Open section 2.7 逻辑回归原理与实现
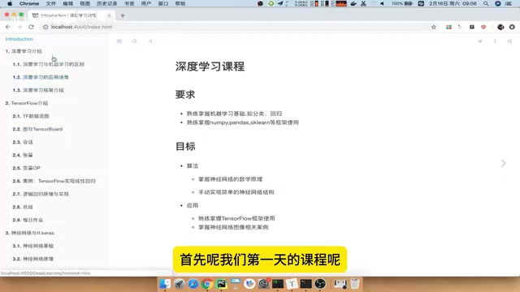This screenshot has height=292, width=520. (x=41, y=194)
